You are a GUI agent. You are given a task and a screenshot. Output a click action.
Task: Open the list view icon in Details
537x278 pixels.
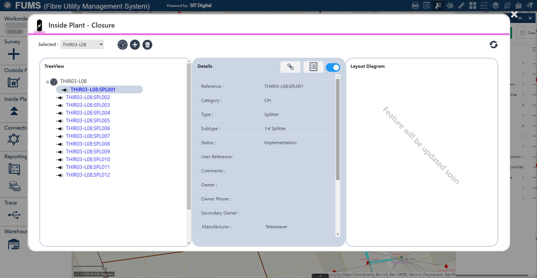point(313,67)
